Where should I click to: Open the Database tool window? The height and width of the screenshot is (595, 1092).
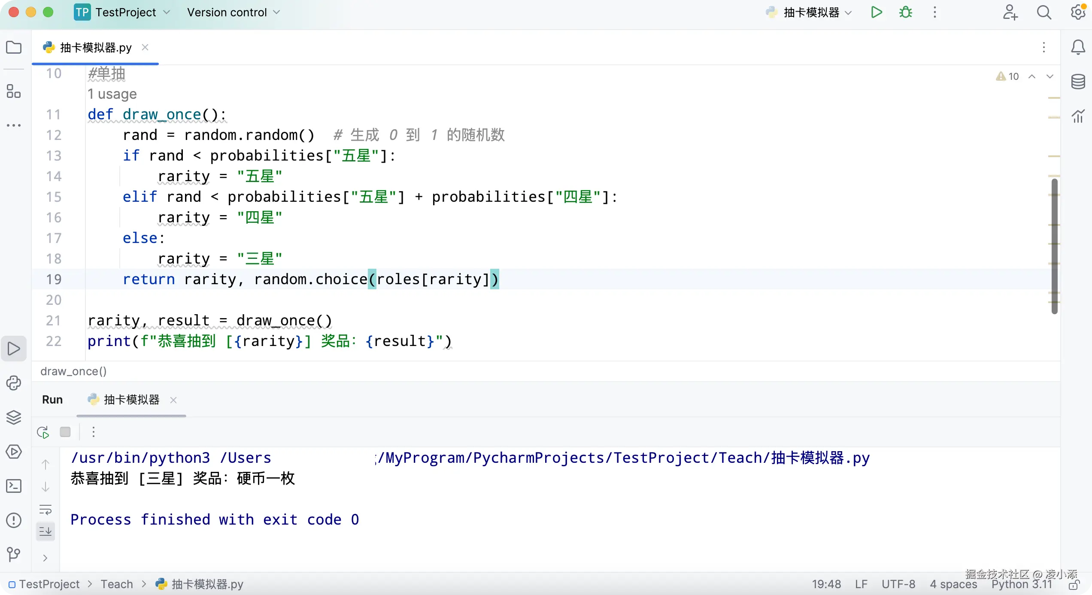click(1078, 82)
